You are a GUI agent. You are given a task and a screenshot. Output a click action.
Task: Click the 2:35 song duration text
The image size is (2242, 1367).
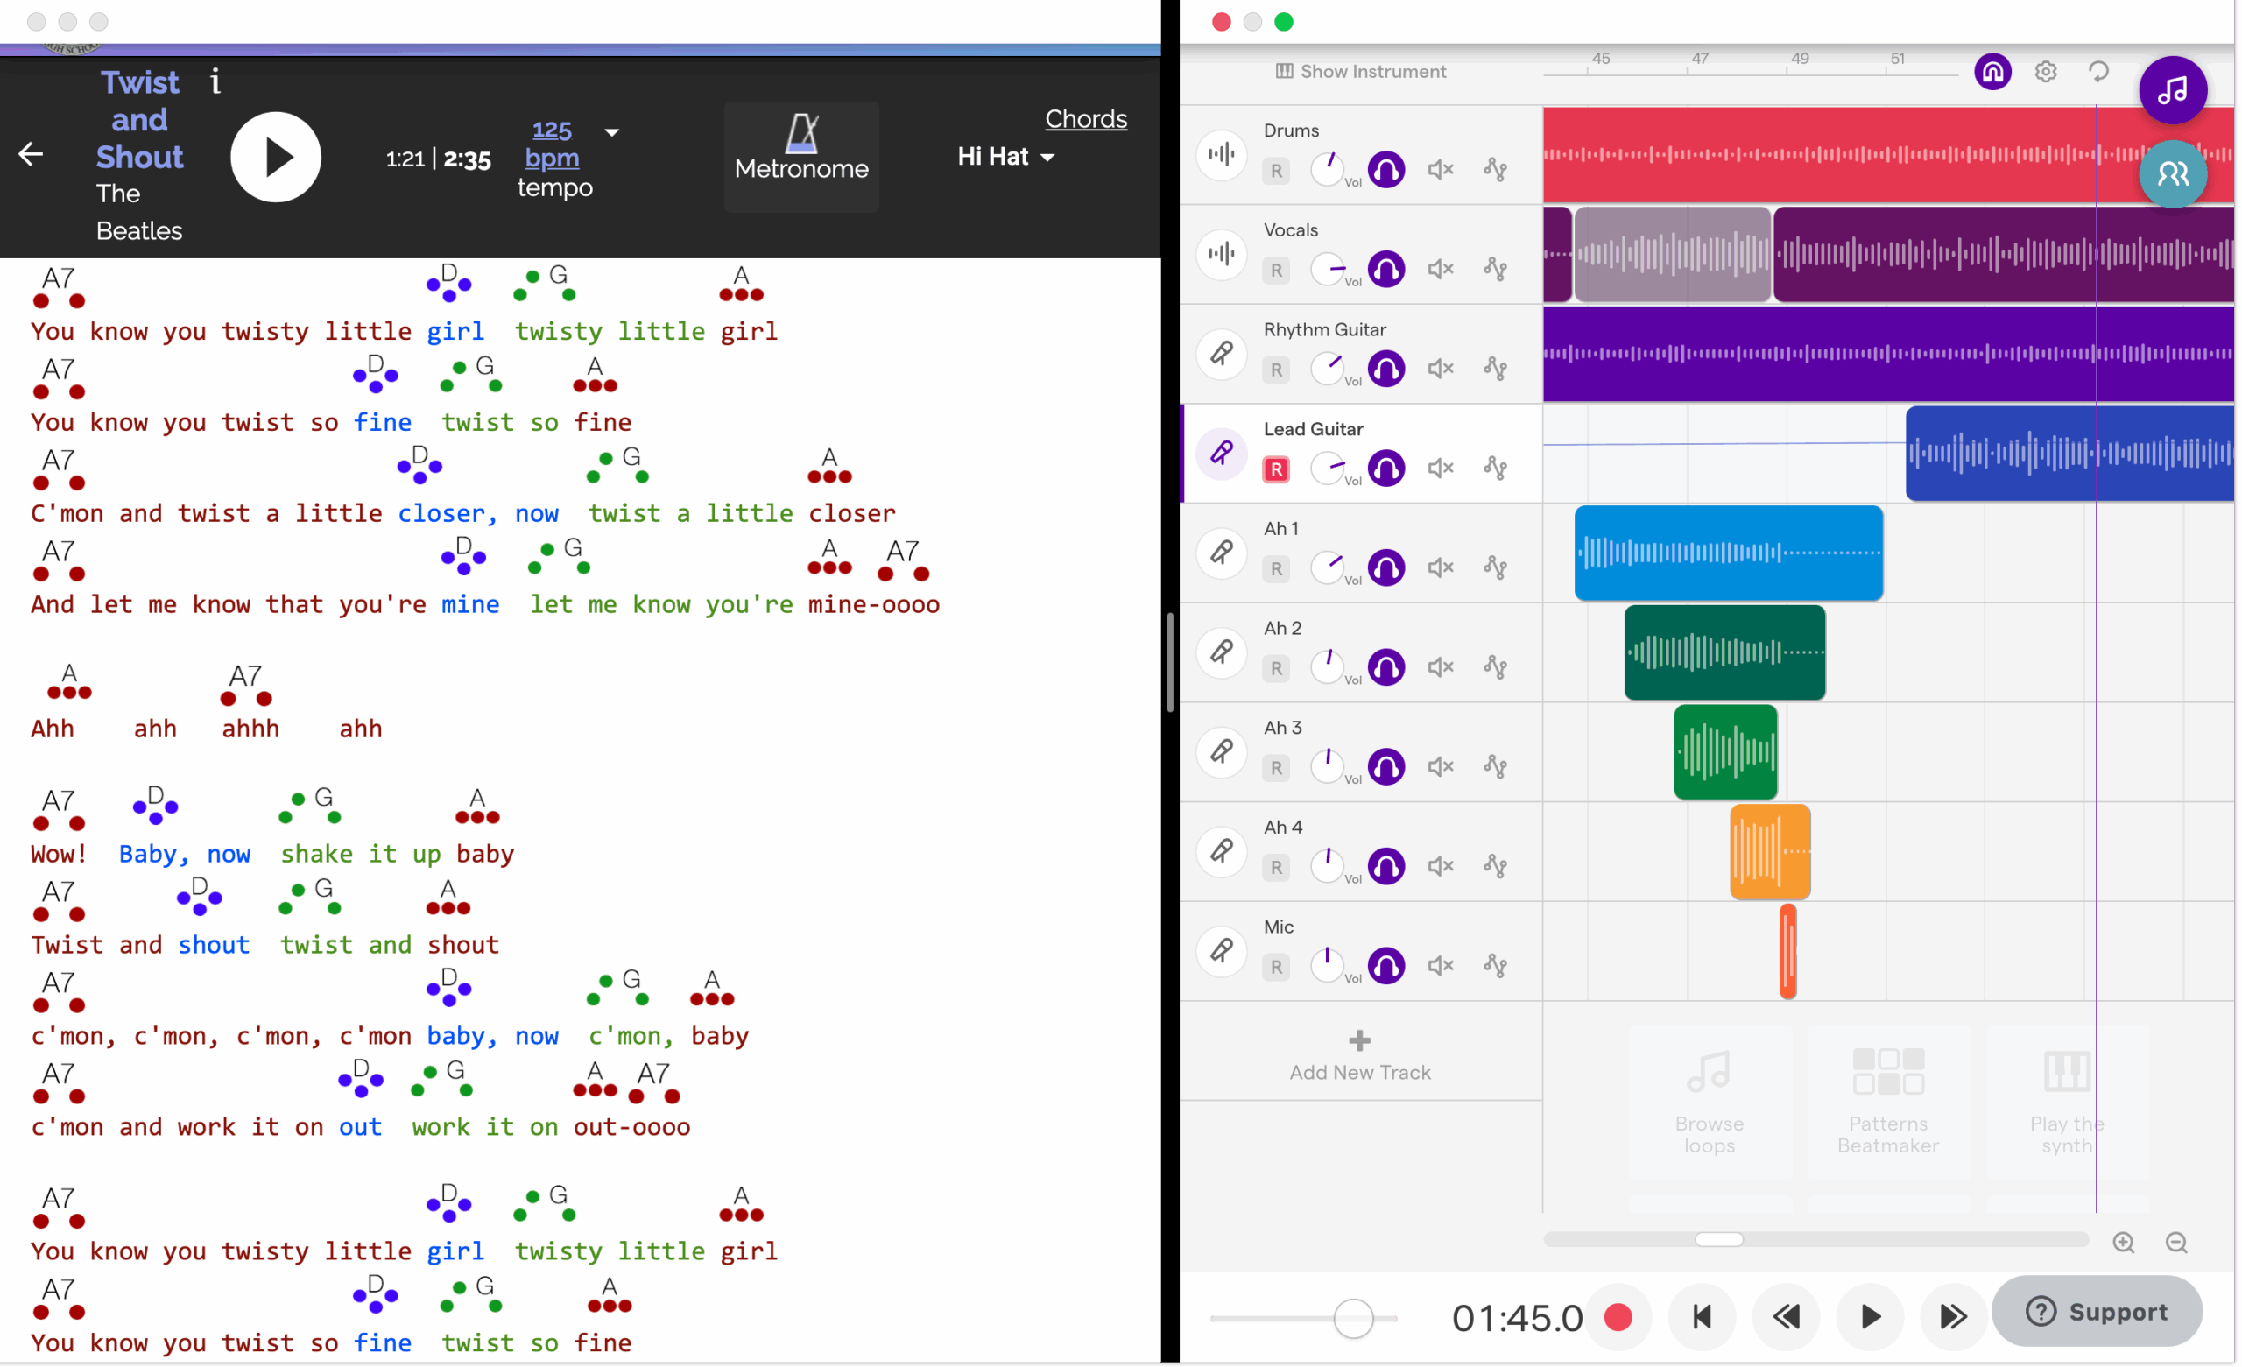[468, 160]
